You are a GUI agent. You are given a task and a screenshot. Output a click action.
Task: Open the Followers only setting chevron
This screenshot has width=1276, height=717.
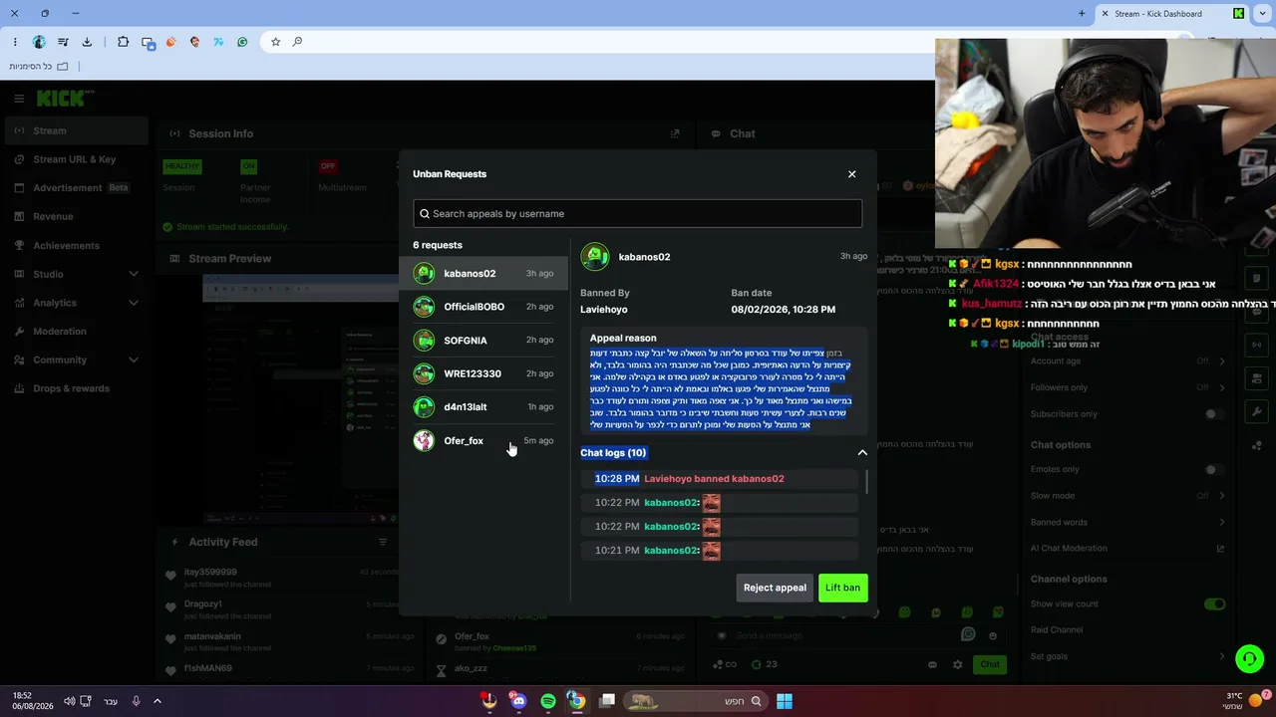[x=1222, y=387]
